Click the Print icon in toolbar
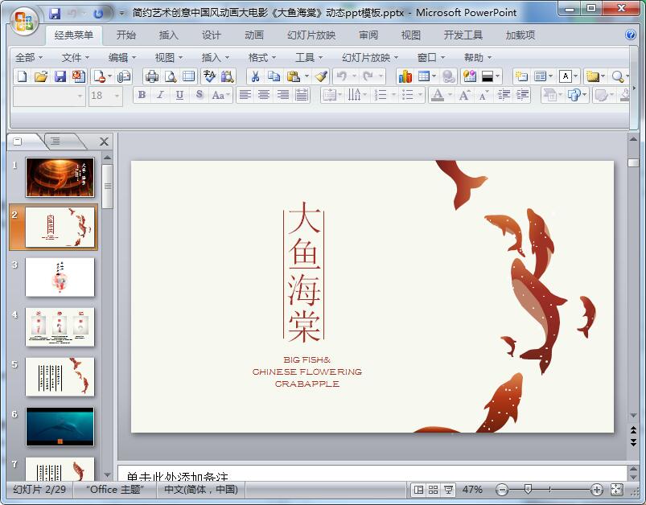646x505 pixels. (152, 76)
